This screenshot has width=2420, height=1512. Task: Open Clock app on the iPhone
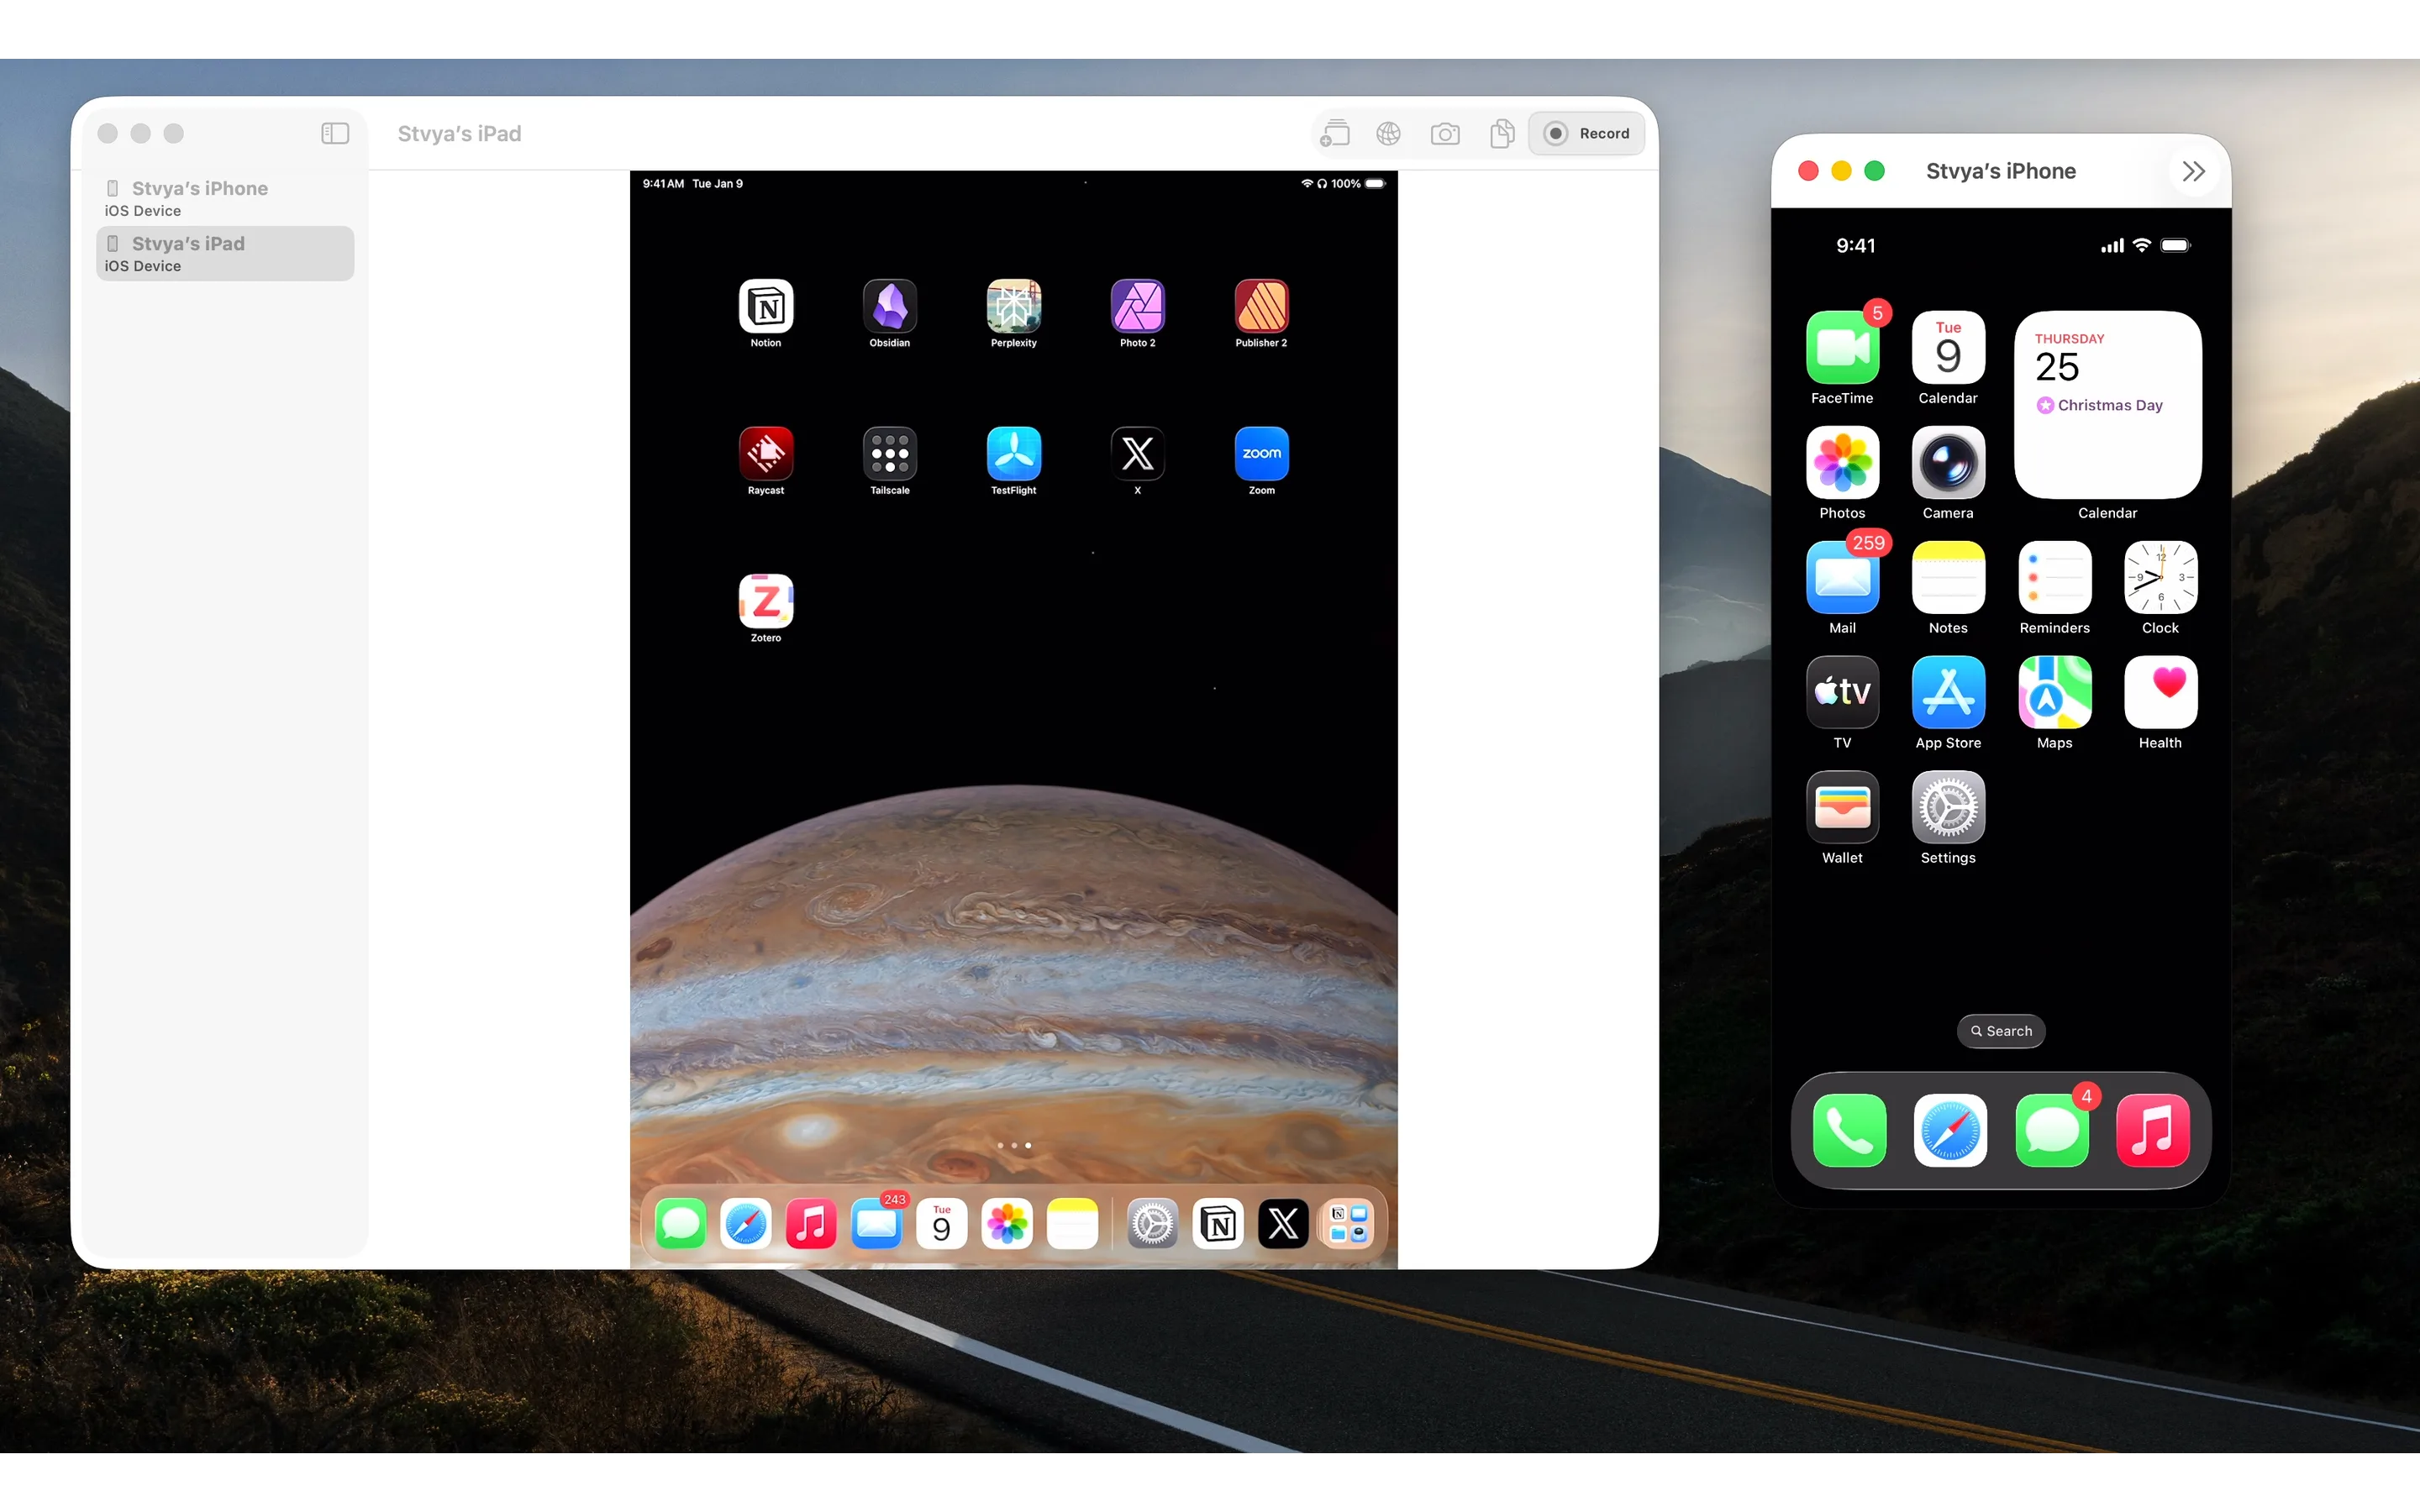coord(2160,578)
